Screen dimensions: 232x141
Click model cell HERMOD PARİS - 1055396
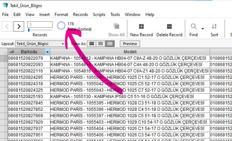coord(130,109)
